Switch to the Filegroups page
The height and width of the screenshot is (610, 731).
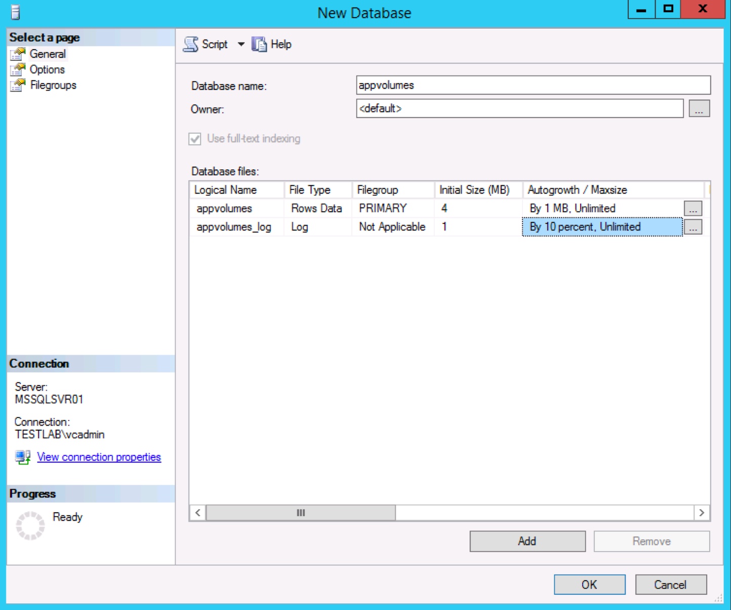[x=53, y=85]
